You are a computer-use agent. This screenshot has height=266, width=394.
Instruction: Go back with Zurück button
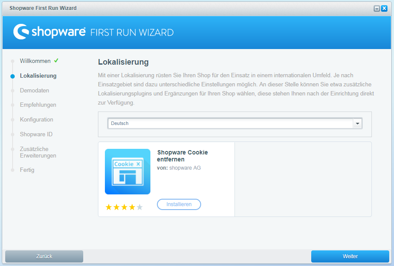click(x=44, y=256)
